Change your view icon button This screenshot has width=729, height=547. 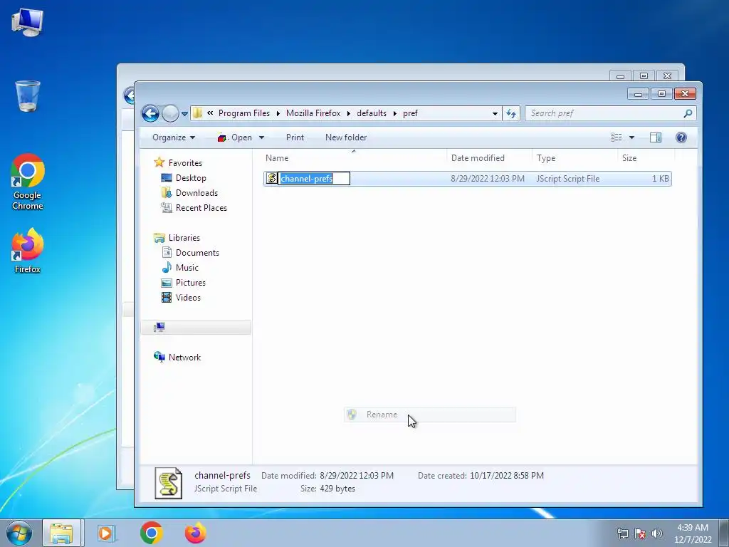(616, 137)
